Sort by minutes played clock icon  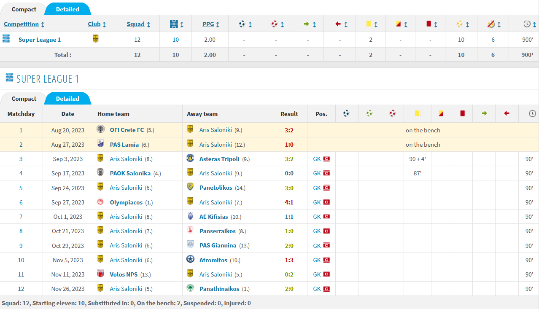point(527,24)
